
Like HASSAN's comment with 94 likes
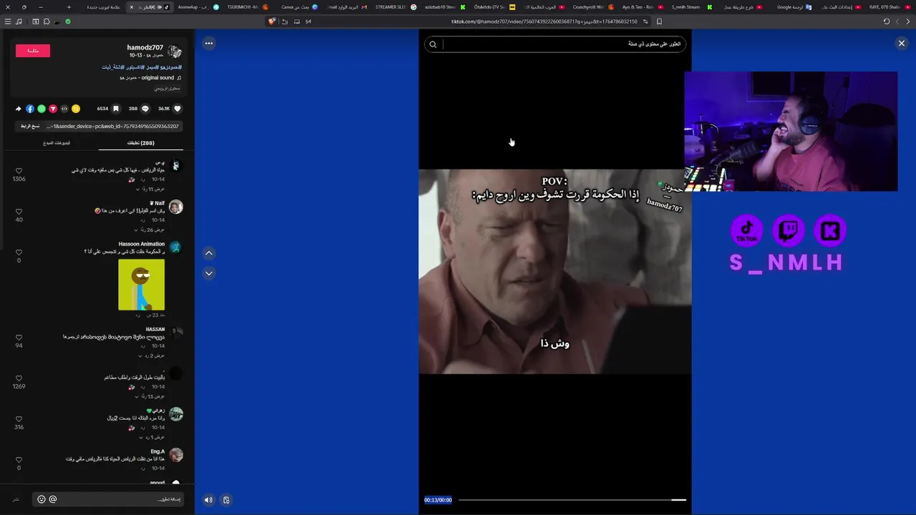pyautogui.click(x=19, y=338)
